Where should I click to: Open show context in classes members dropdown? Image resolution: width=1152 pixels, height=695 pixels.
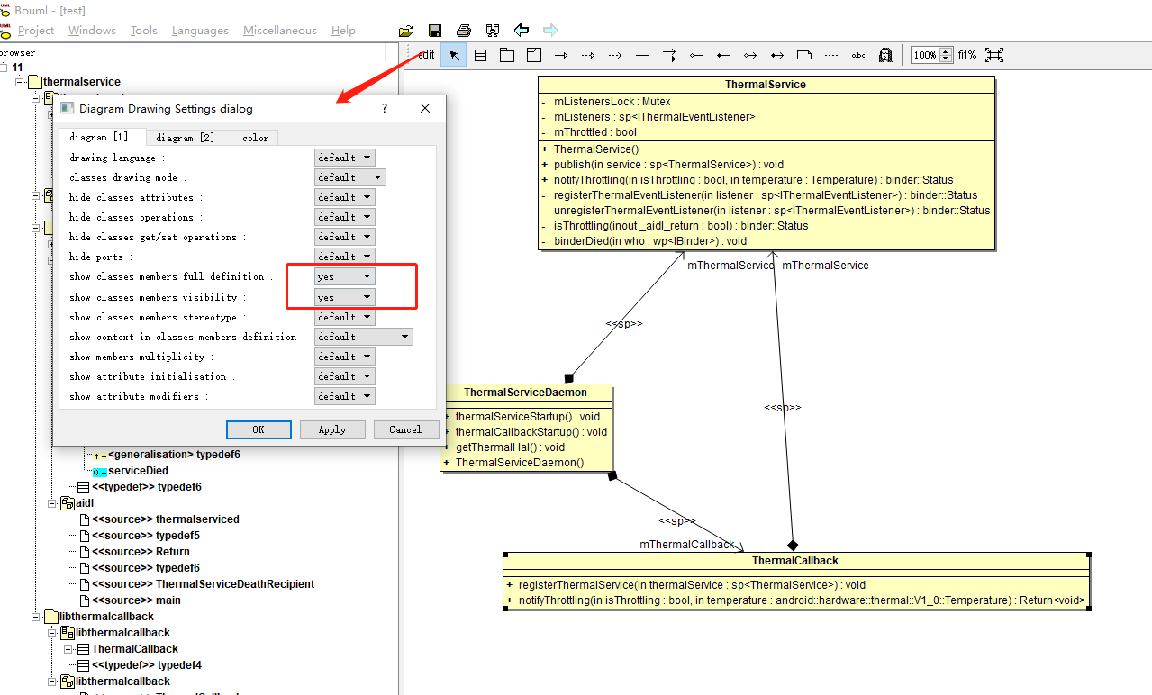[x=363, y=337]
